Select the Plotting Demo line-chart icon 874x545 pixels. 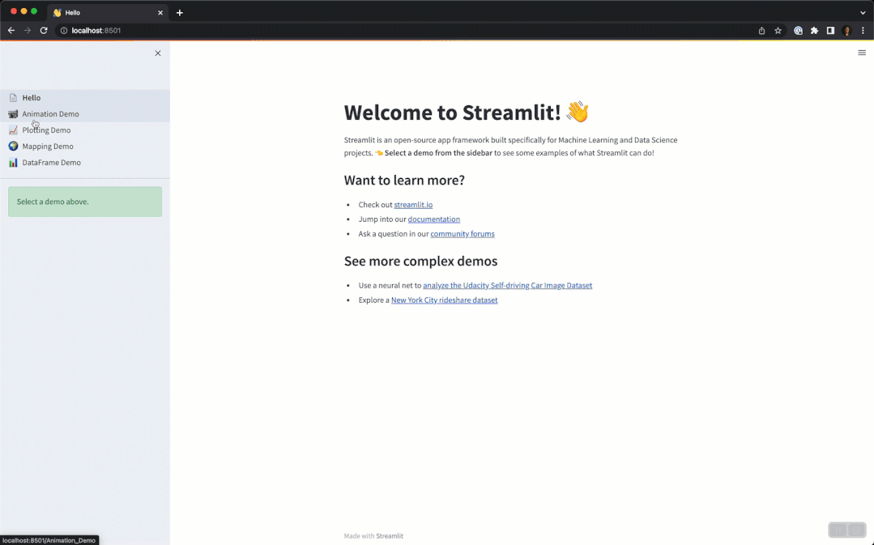click(x=13, y=130)
